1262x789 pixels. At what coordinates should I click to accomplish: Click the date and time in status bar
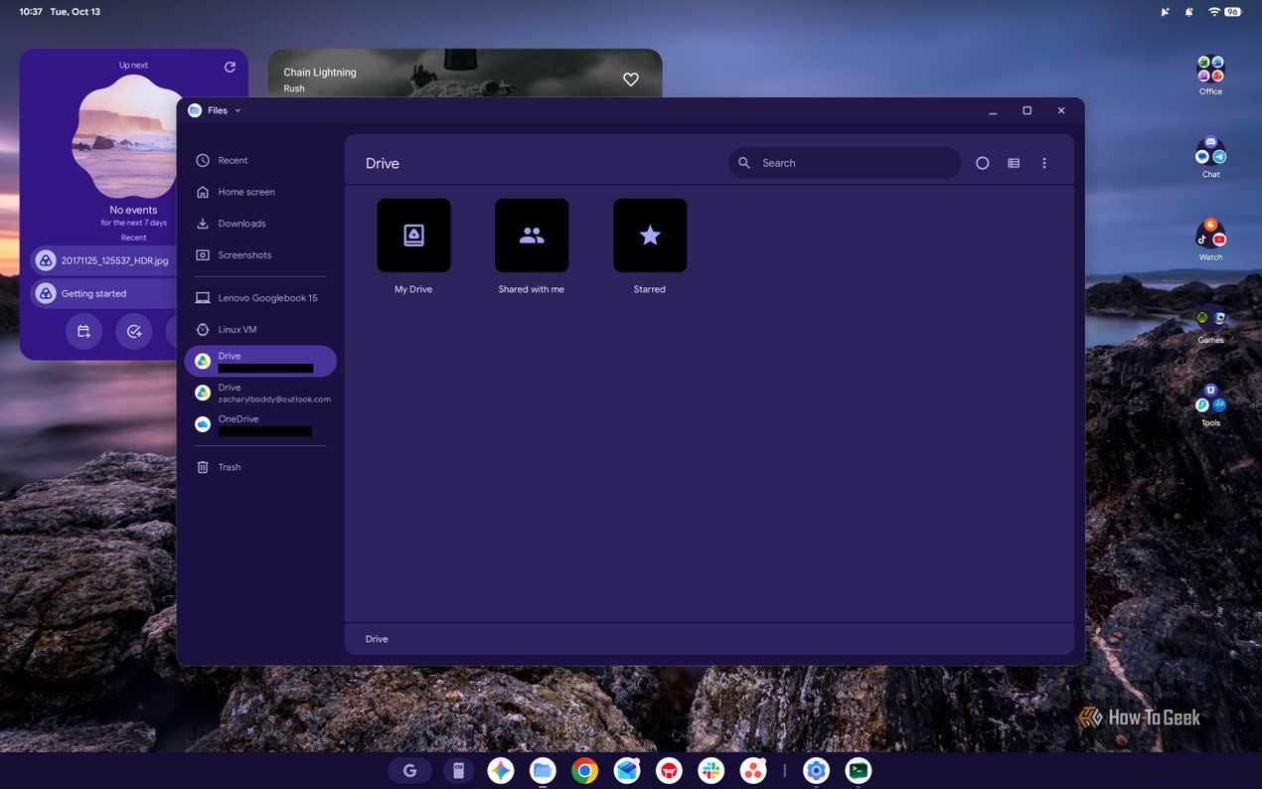(60, 12)
